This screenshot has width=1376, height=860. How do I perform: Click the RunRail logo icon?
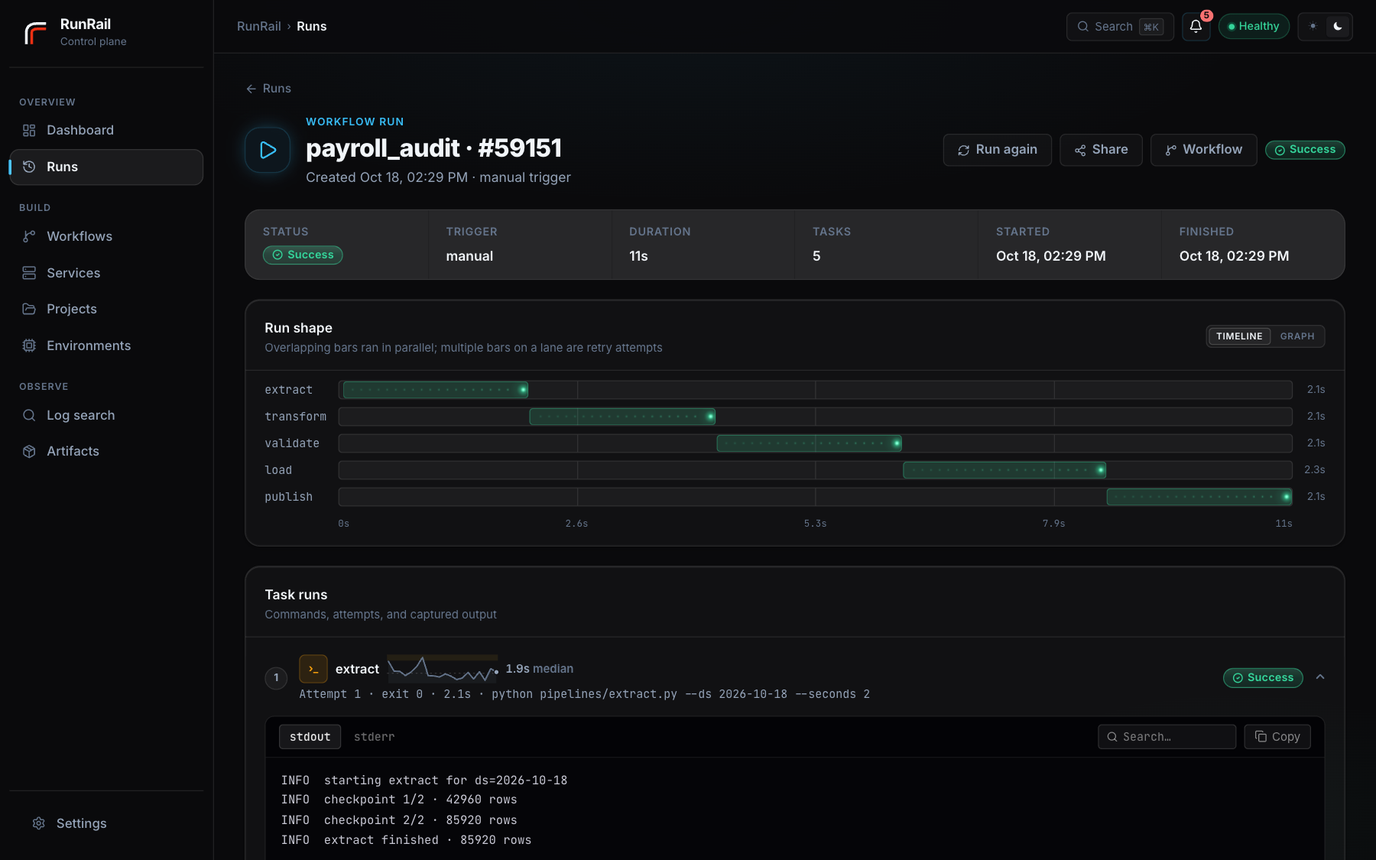[x=35, y=33]
